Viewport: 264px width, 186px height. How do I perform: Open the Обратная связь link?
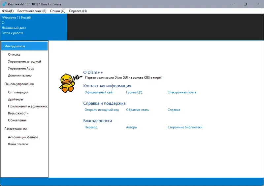pos(137,110)
